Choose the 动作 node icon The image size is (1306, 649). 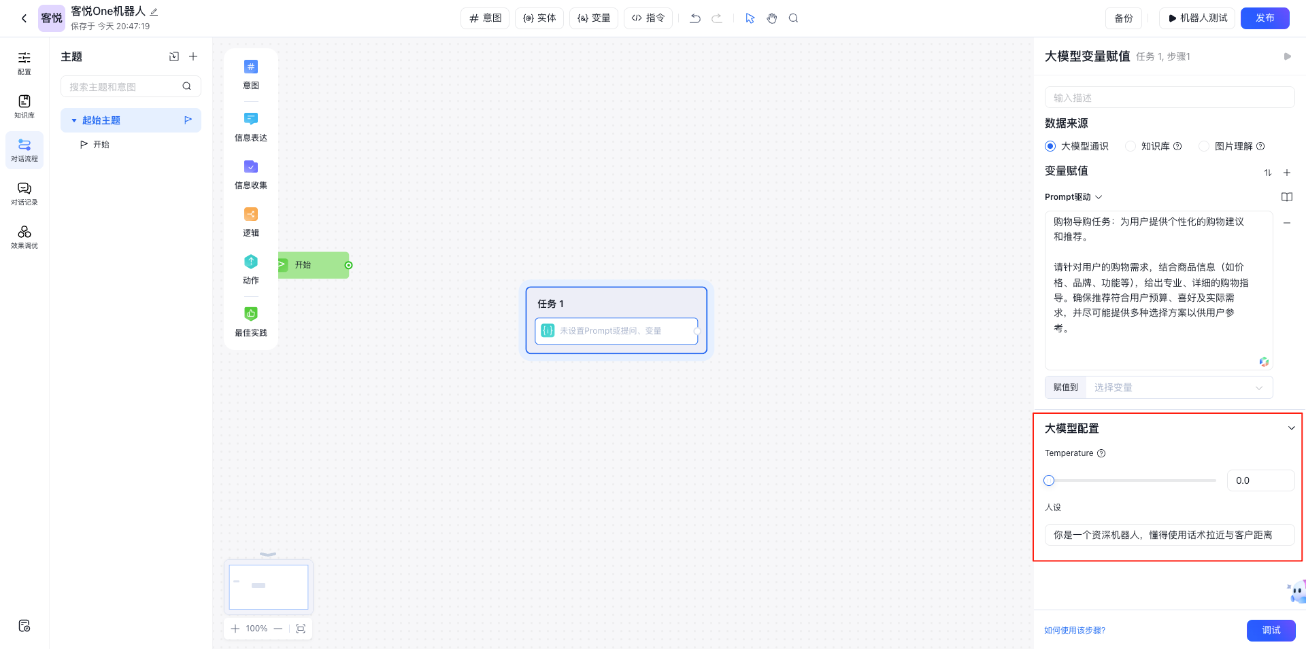pos(251,262)
